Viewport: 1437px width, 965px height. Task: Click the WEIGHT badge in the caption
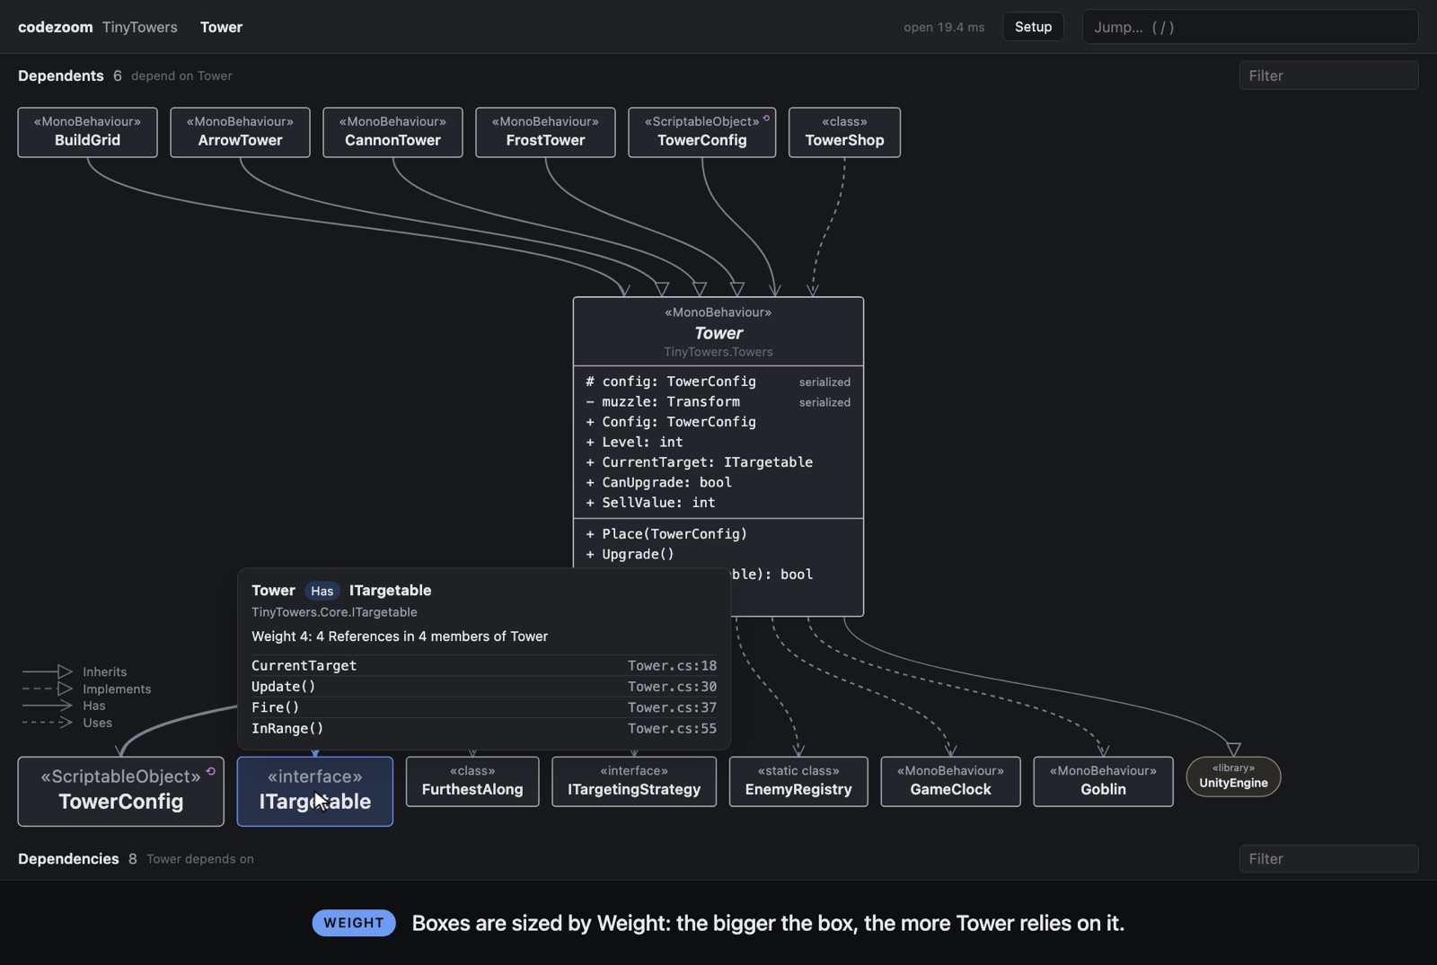point(354,923)
